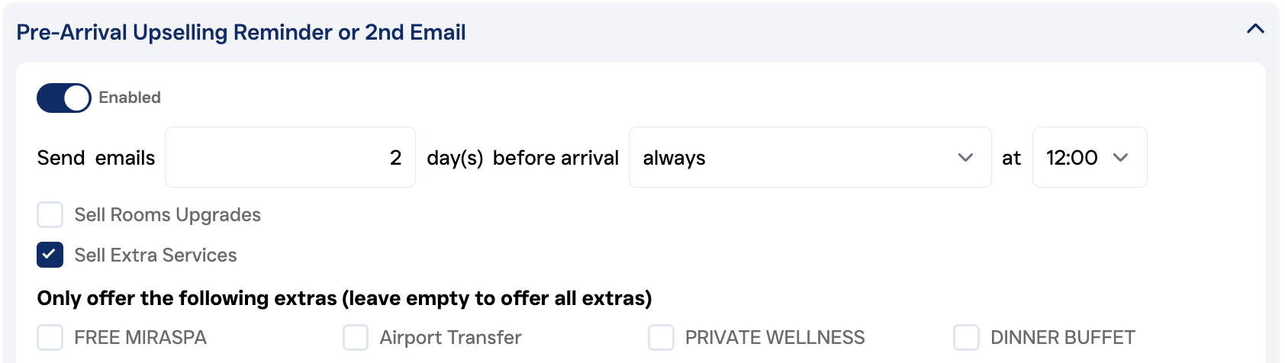Check the Sell Rooms Upgrades checkbox
1285x363 pixels.
point(50,215)
